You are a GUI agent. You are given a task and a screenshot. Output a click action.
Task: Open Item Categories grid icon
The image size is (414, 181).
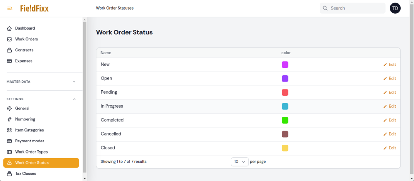pyautogui.click(x=10, y=130)
